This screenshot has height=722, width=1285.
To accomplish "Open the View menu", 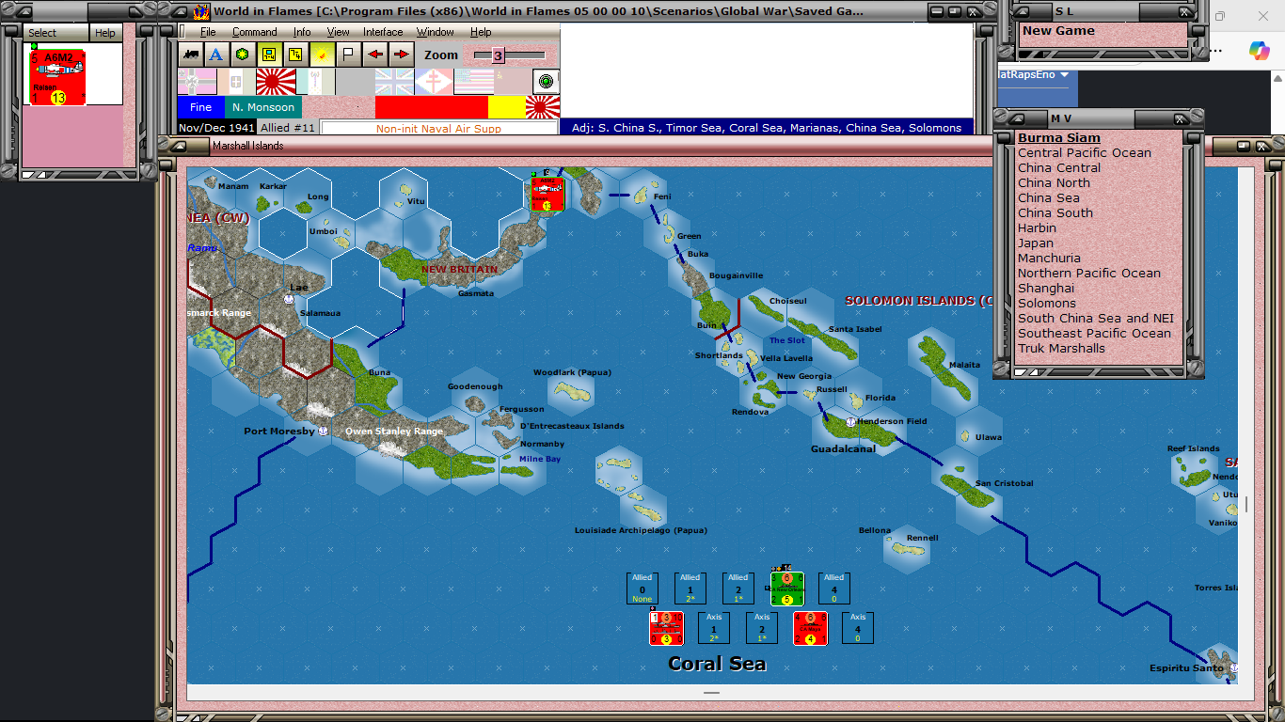I will point(338,32).
